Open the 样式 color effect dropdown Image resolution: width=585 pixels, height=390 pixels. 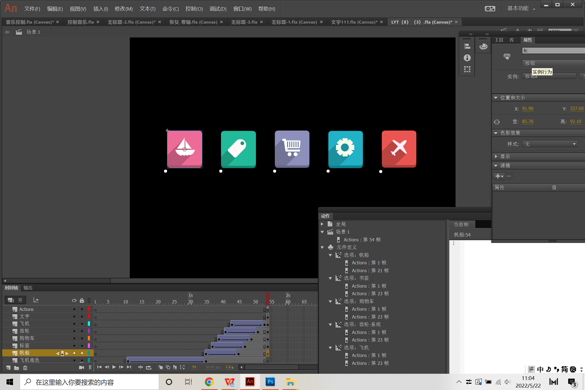point(550,144)
